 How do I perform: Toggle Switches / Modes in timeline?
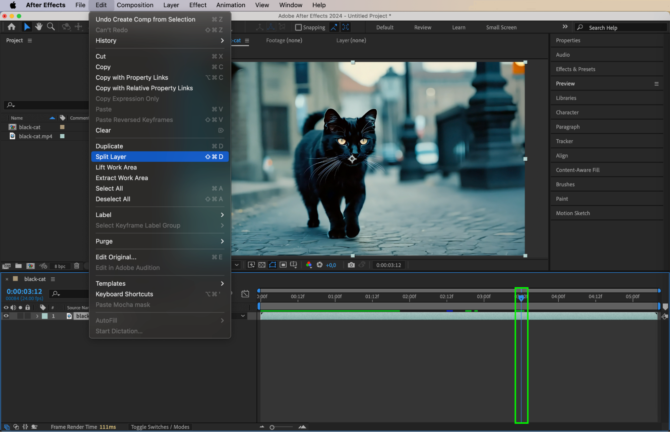click(160, 427)
